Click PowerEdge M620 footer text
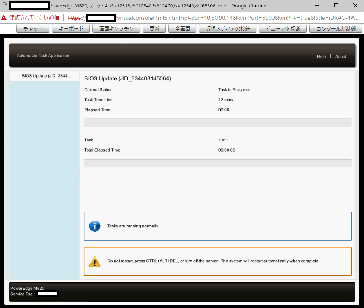This screenshot has height=308, width=364. [27, 288]
